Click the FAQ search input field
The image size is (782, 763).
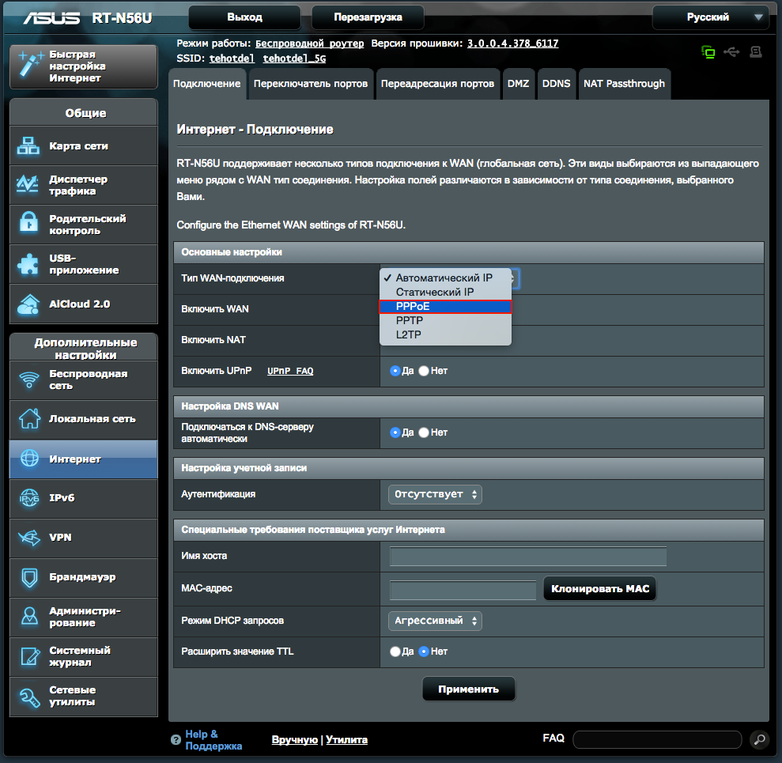(657, 739)
